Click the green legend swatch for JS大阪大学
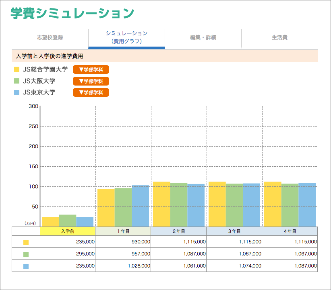Screen dimensions: 331x290 click(17, 81)
